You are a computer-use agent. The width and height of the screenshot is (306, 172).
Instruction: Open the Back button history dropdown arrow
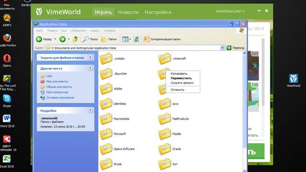click(x=55, y=39)
